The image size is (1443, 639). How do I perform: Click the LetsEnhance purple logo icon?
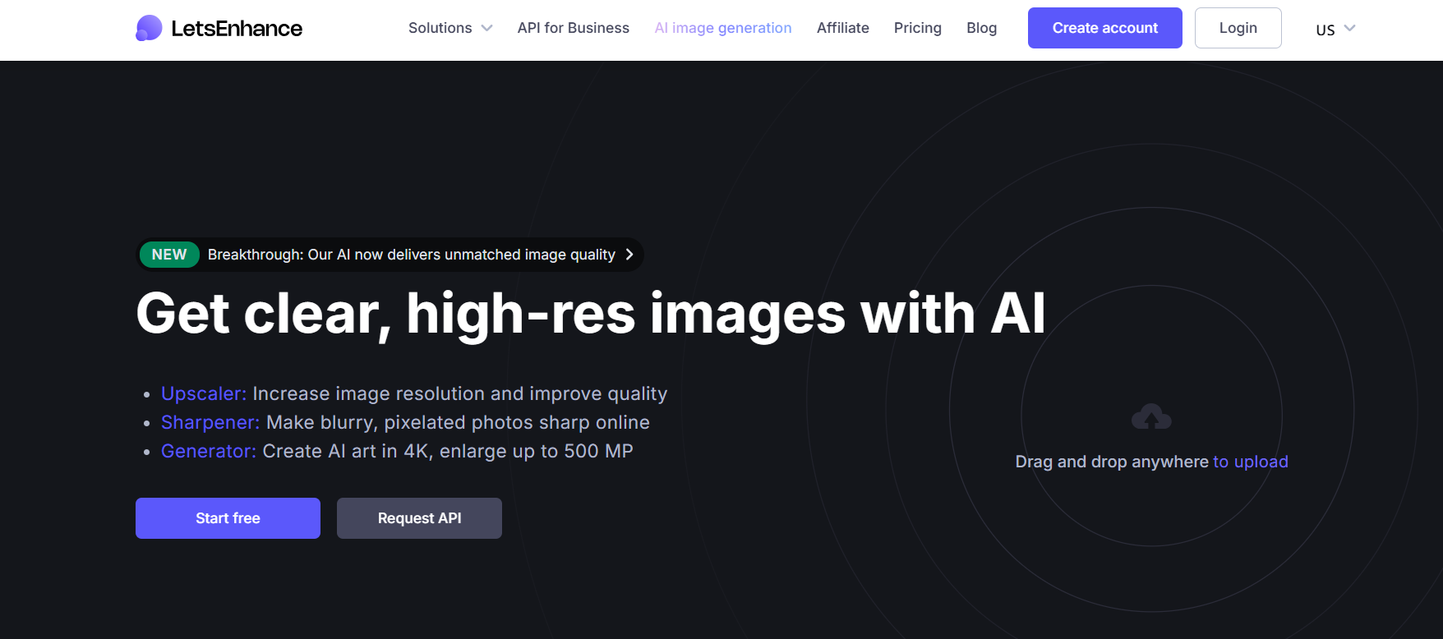click(149, 28)
